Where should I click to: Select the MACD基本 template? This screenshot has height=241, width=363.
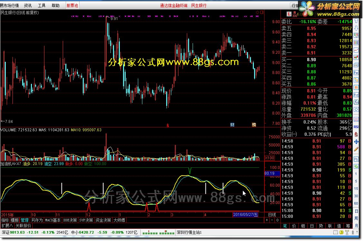click(x=53, y=220)
